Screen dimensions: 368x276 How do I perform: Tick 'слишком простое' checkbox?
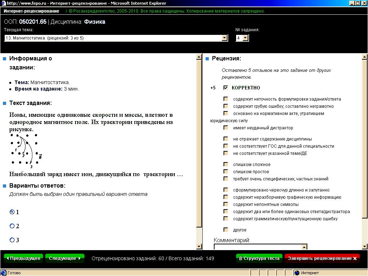click(x=226, y=171)
